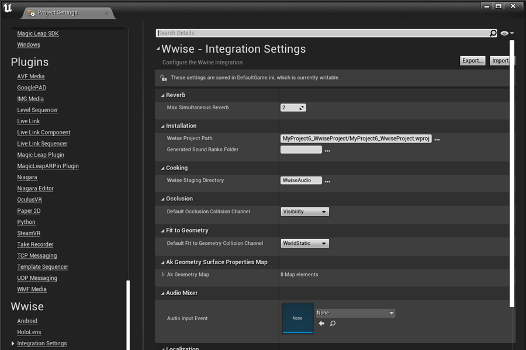Open Default Occlusion Collision Channel dropdown
The image size is (526, 350).
tap(304, 212)
